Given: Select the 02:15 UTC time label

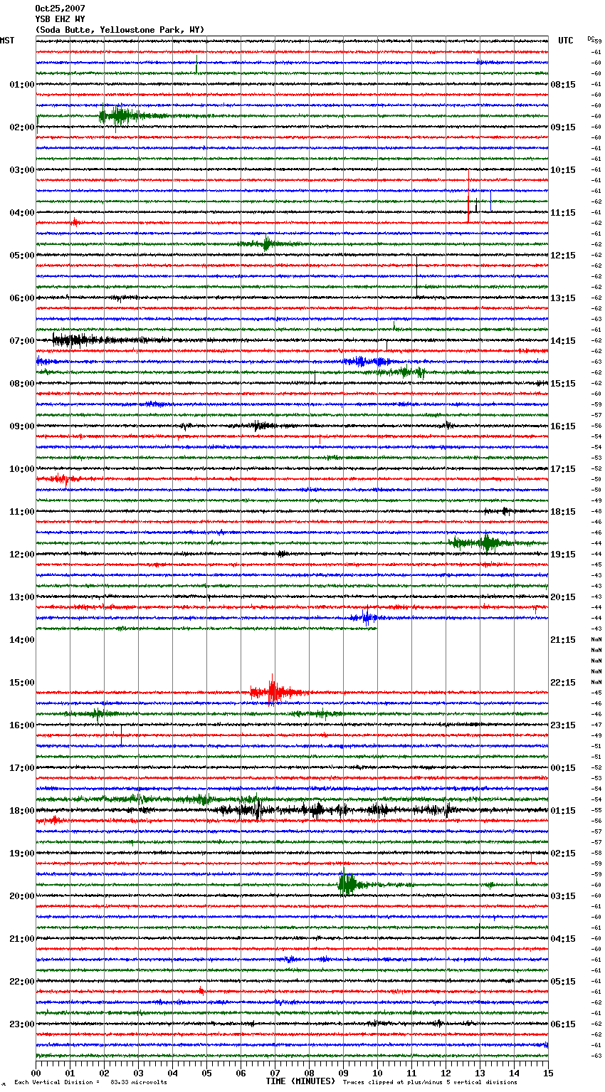Looking at the screenshot, I should [x=563, y=854].
